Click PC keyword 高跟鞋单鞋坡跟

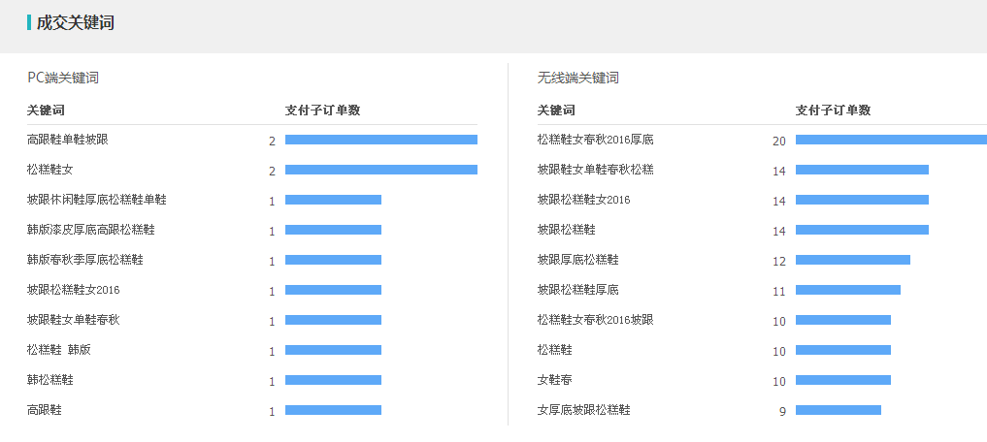coord(68,140)
